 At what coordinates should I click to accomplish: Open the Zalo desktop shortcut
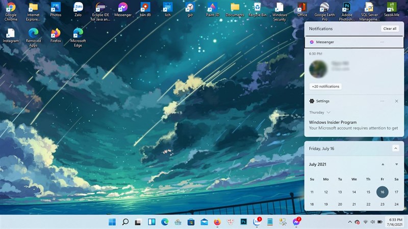pyautogui.click(x=78, y=9)
